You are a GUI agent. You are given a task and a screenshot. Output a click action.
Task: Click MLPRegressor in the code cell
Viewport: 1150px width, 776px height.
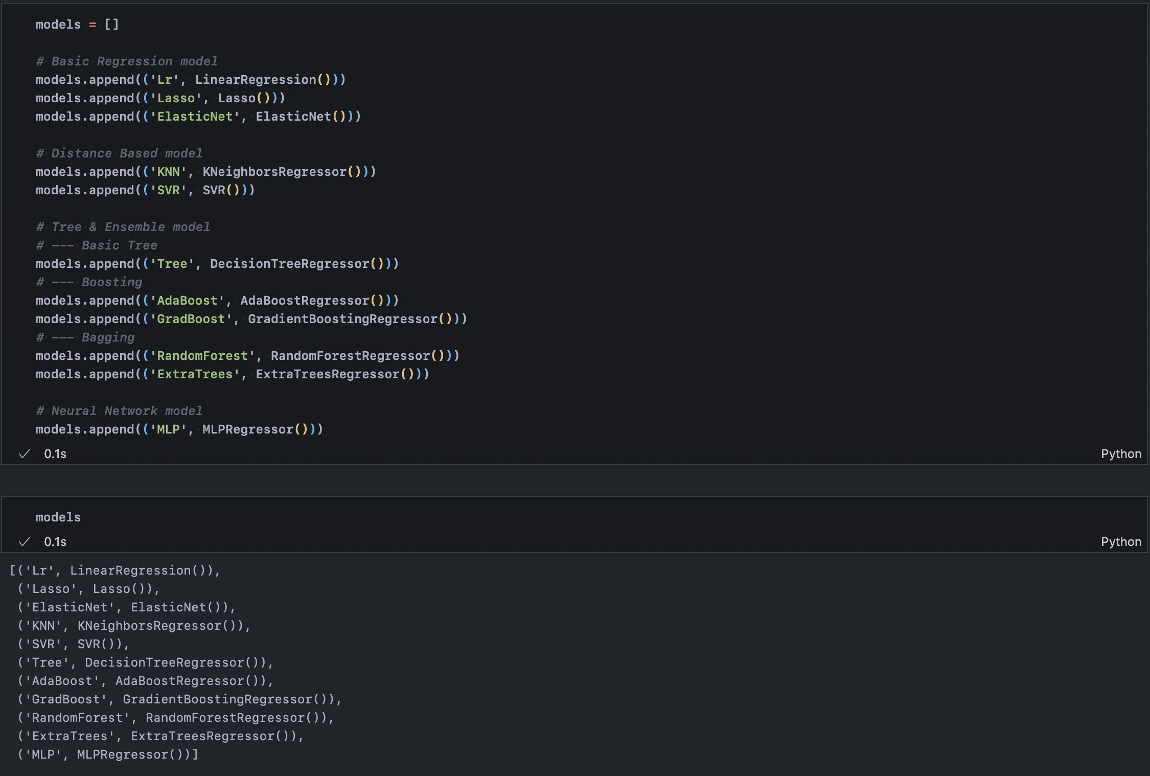tap(248, 429)
